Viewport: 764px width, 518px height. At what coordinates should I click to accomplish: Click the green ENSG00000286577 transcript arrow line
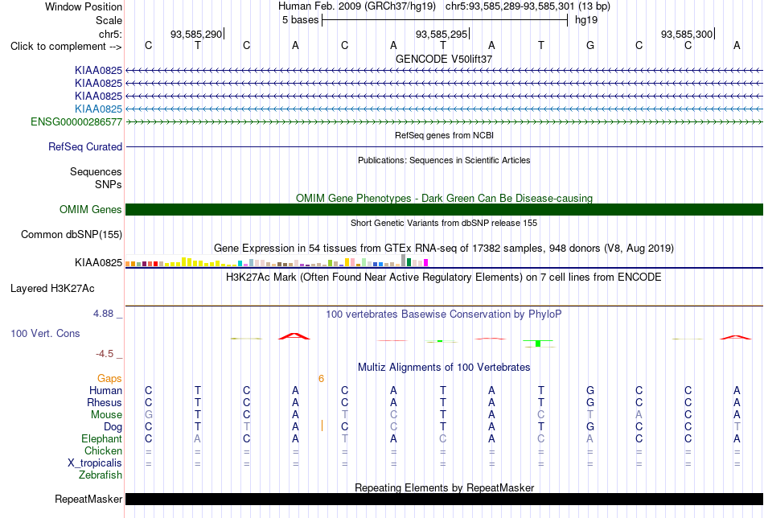point(445,121)
